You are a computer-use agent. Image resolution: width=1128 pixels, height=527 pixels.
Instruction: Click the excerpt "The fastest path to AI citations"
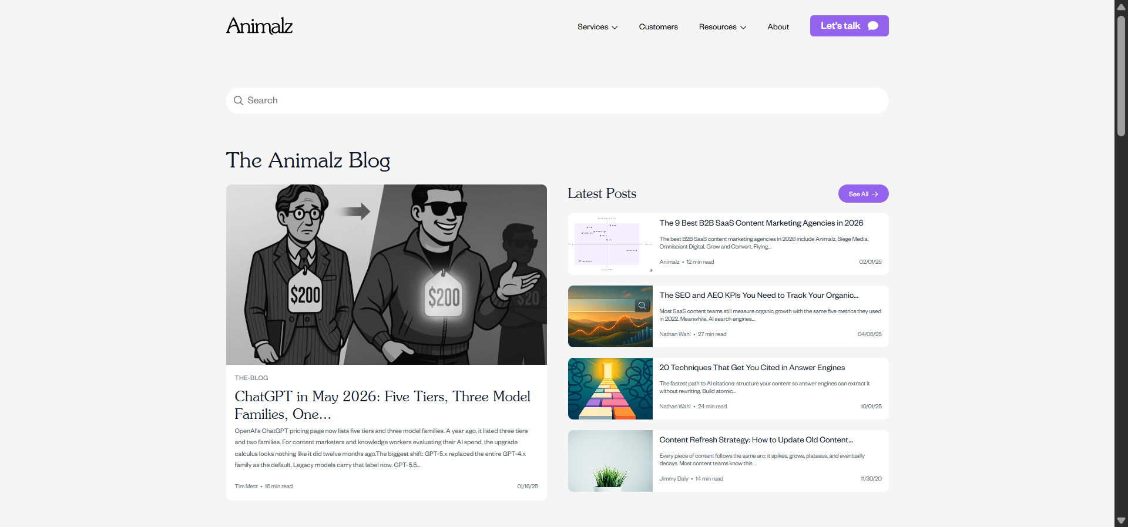[x=764, y=387]
